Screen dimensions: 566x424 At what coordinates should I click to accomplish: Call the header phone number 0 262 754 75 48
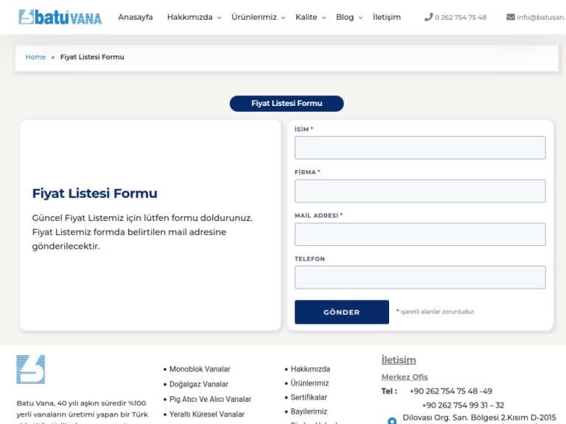[x=461, y=18]
